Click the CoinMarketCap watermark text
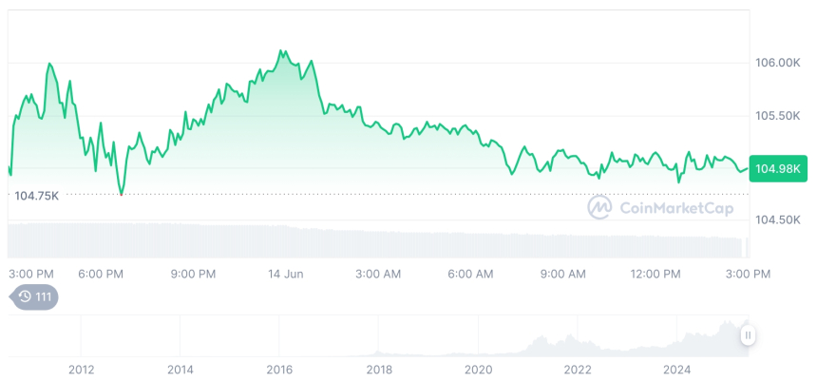This screenshot has width=817, height=381. pyautogui.click(x=662, y=207)
